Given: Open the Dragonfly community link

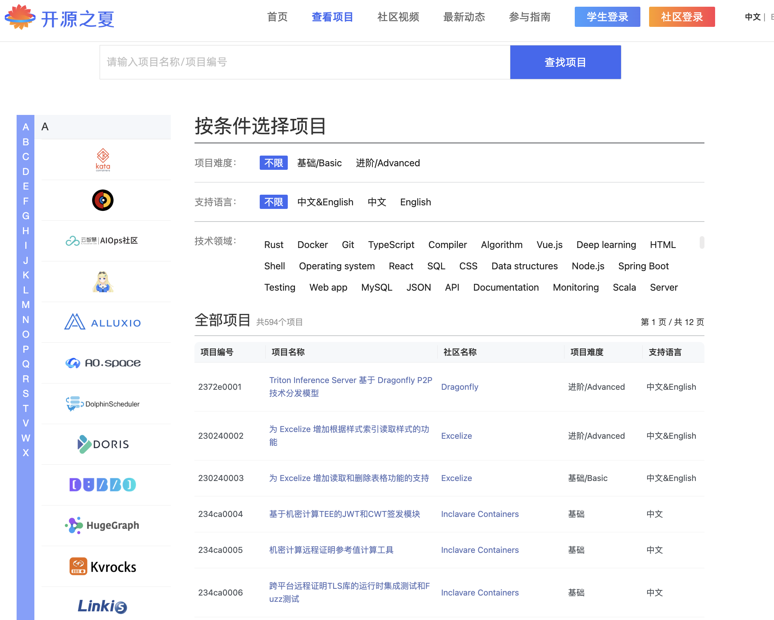Looking at the screenshot, I should [460, 387].
